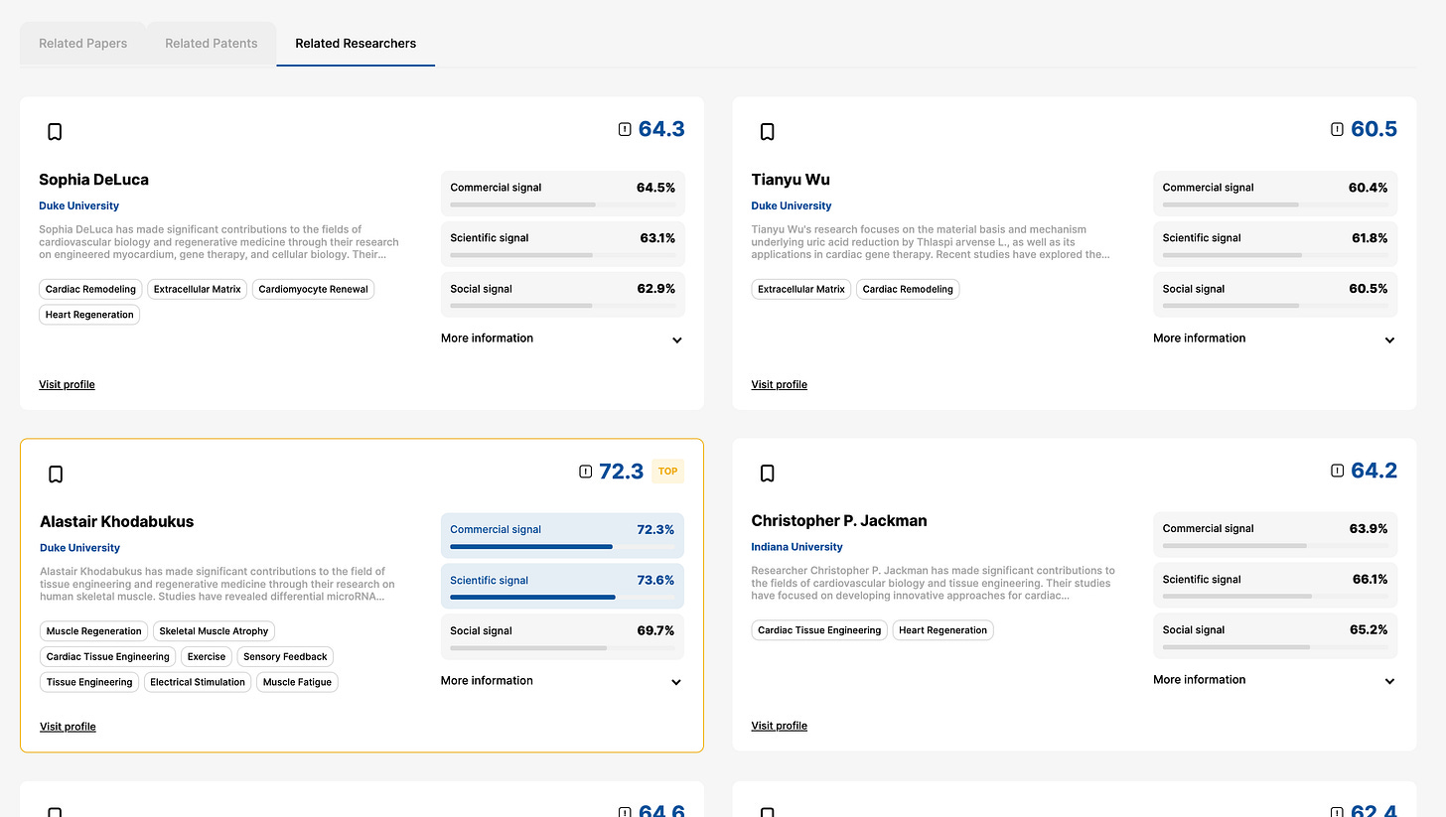Viewport: 1446px width, 817px height.
Task: Bookmark Christopher P. Jackman's researcher card
Action: (768, 474)
